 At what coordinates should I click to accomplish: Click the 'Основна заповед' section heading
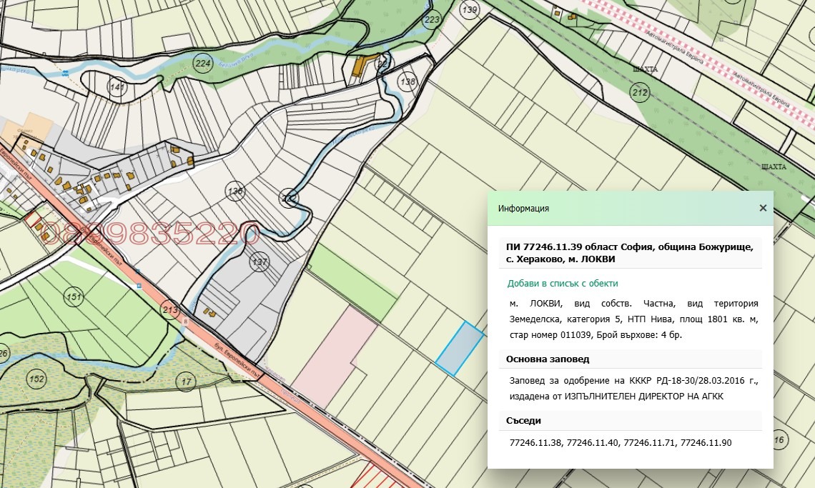pos(548,359)
